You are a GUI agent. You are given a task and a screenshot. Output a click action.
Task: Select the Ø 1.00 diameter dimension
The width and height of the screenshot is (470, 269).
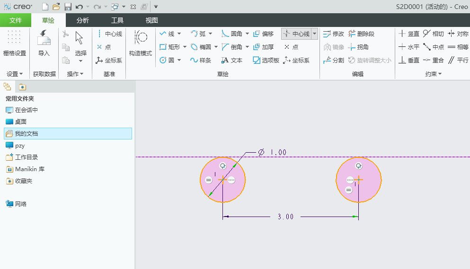(x=272, y=152)
